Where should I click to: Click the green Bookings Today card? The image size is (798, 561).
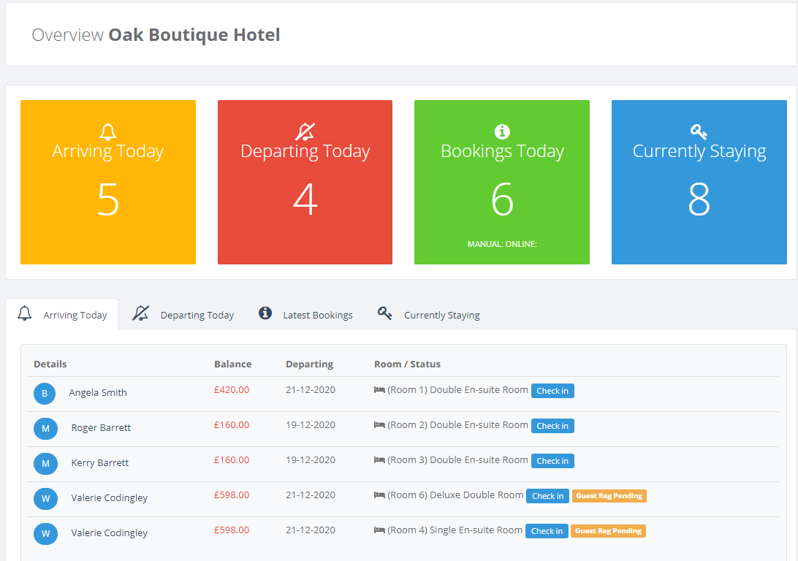pos(501,183)
